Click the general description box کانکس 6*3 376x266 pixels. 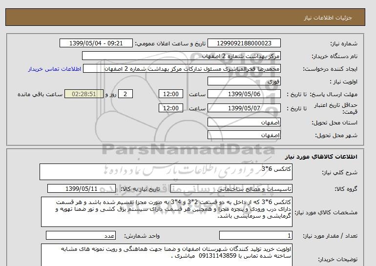166,172
